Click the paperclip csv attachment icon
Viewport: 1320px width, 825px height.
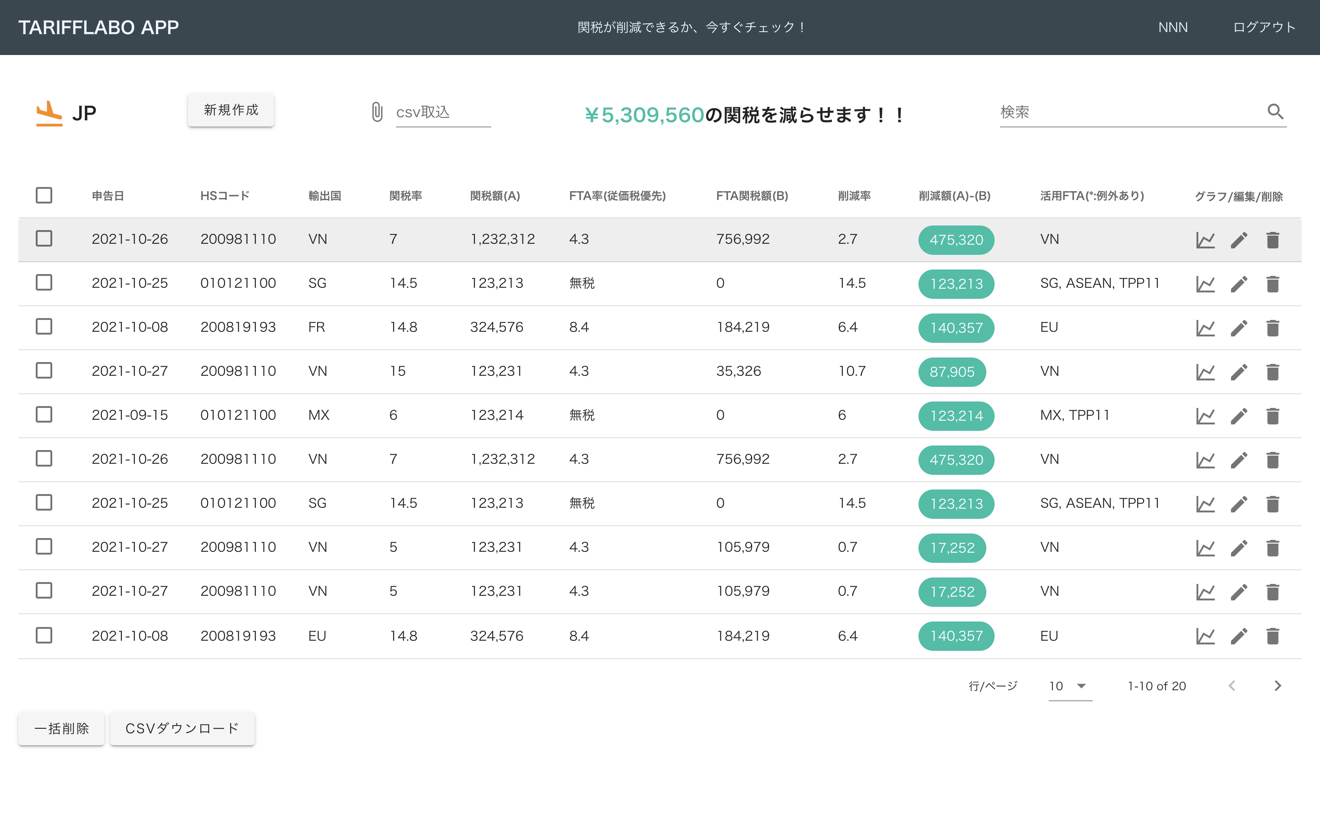click(377, 112)
